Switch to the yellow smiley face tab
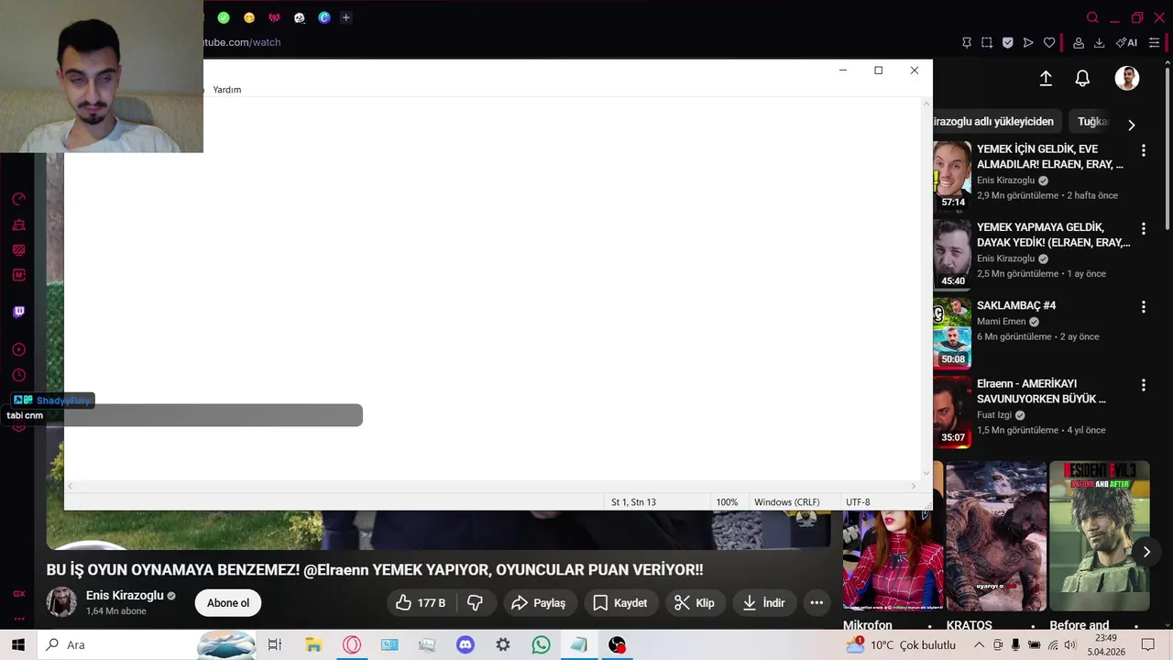Screen dimensions: 1173x660 click(249, 17)
